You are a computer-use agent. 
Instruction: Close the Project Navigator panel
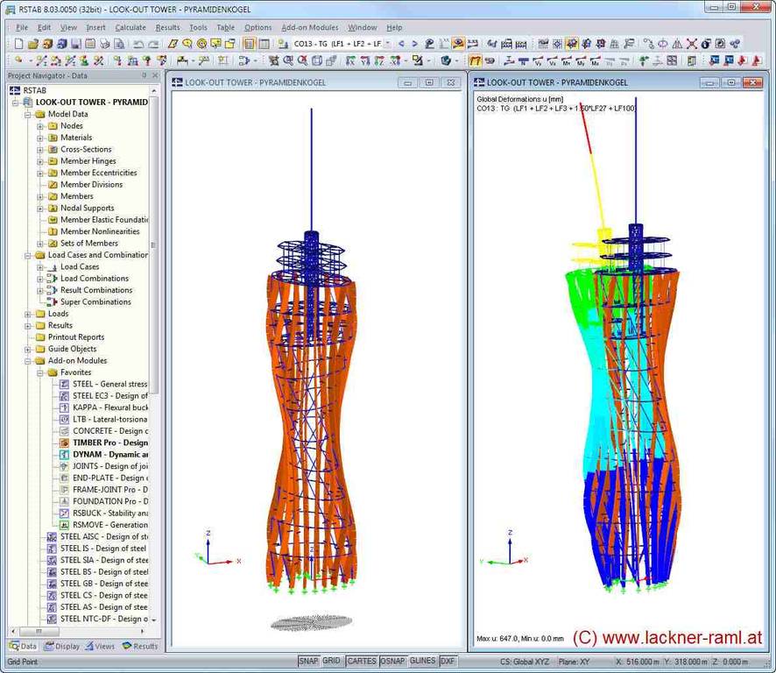pos(155,75)
